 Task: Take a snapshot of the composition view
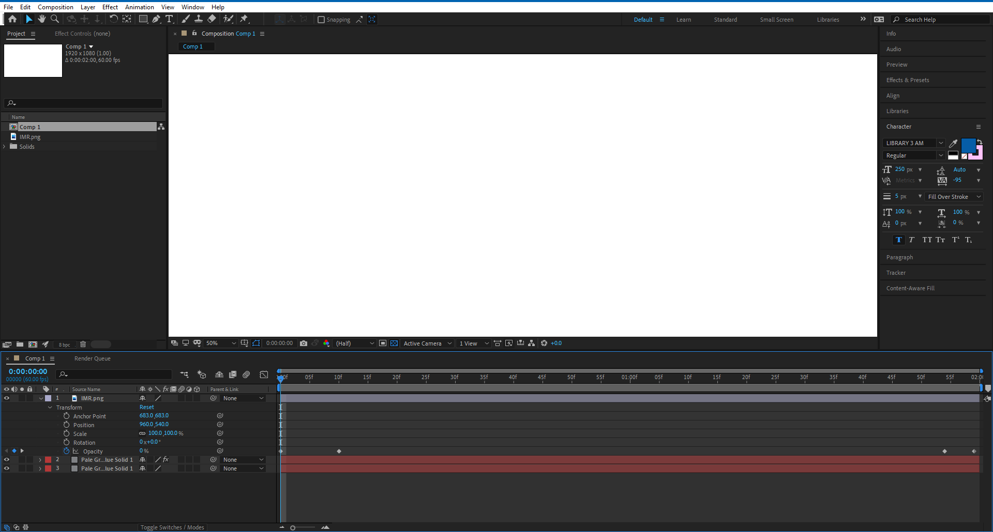pyautogui.click(x=304, y=342)
